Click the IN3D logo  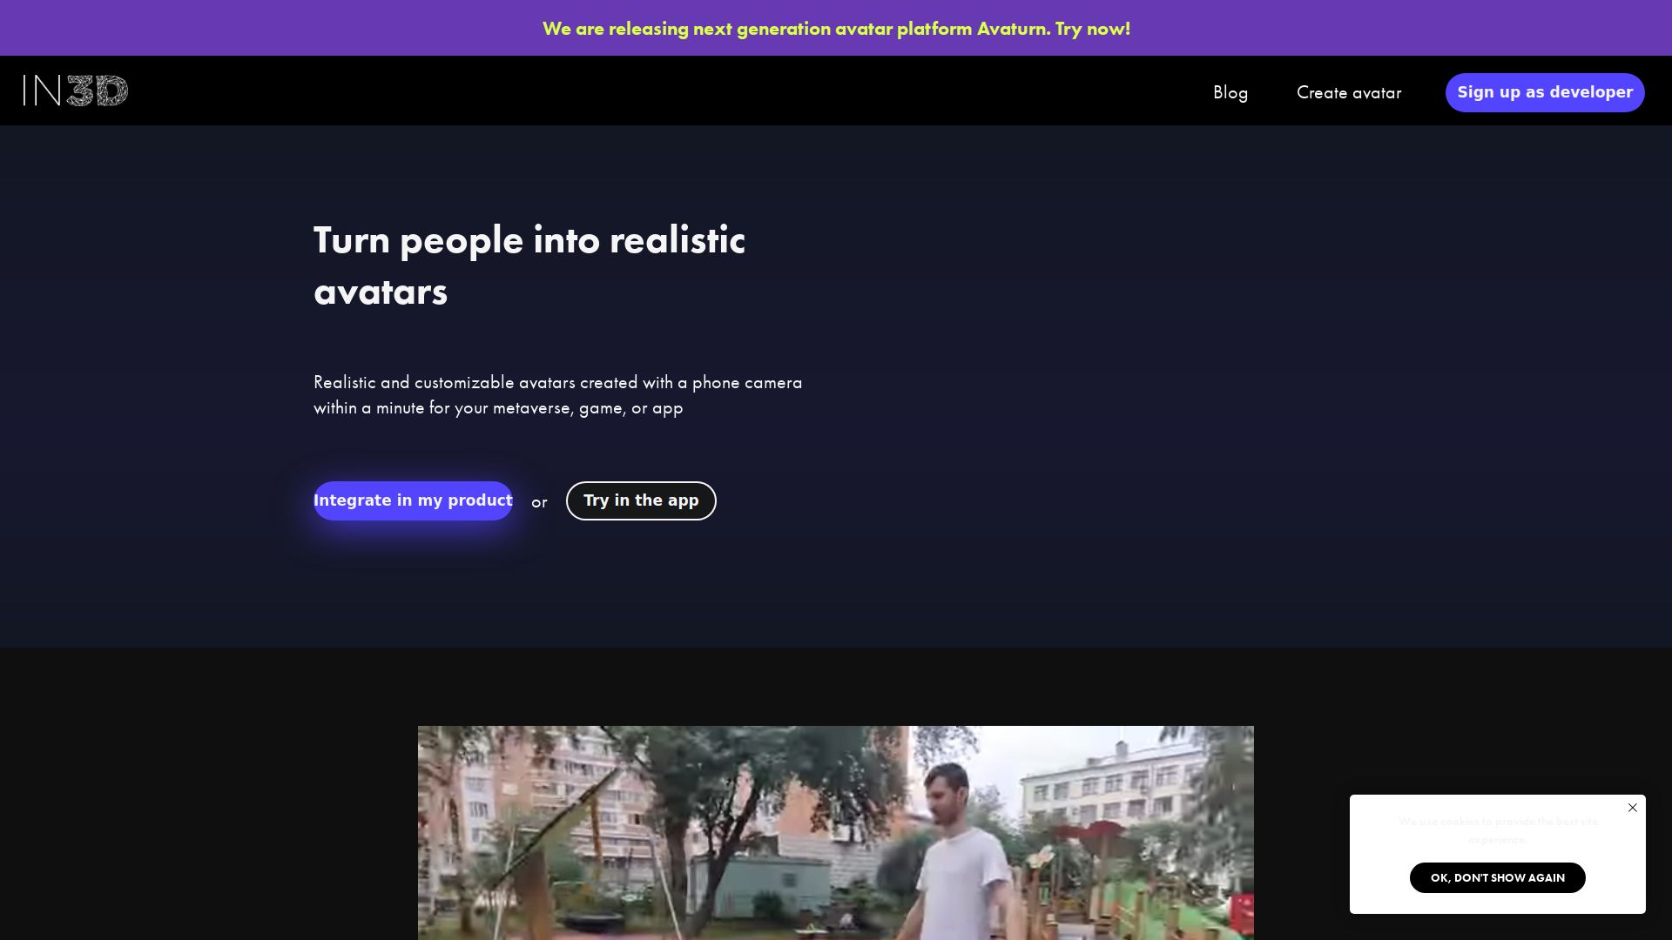pos(76,91)
